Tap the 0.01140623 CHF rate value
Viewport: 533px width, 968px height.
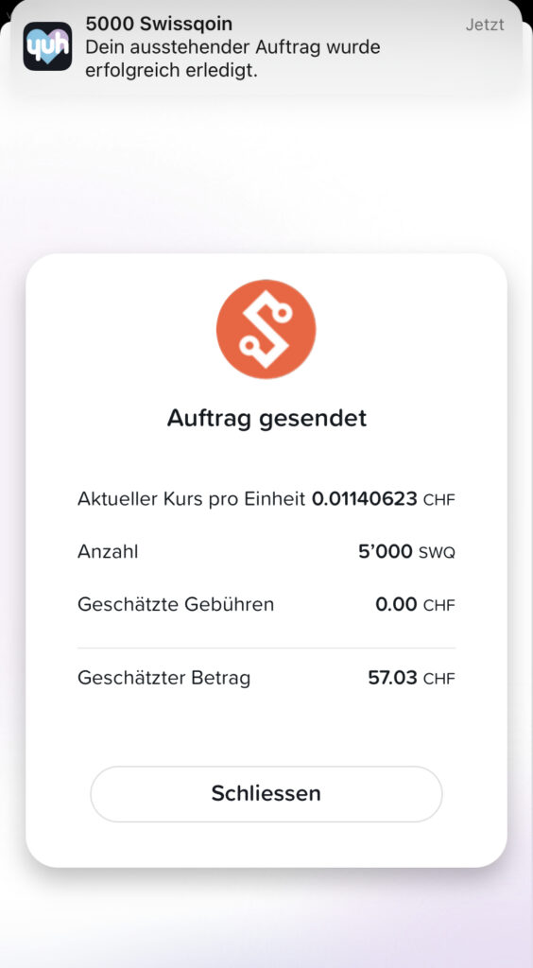[383, 499]
